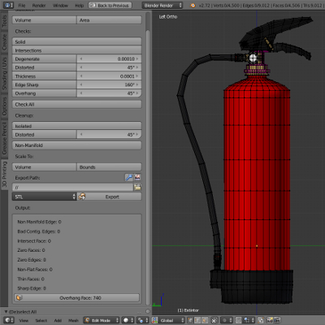Open Add menu in 3D viewport header
The width and height of the screenshot is (325, 325).
tap(58, 320)
